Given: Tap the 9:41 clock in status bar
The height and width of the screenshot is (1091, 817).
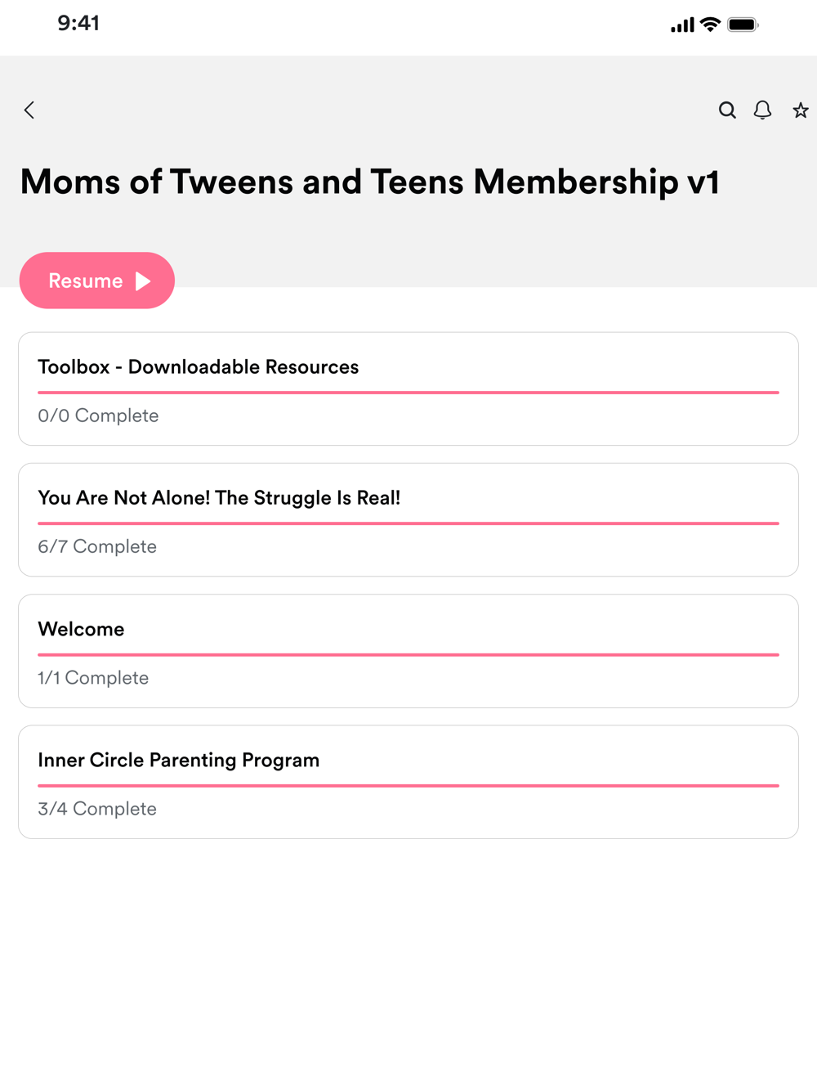Looking at the screenshot, I should (78, 23).
